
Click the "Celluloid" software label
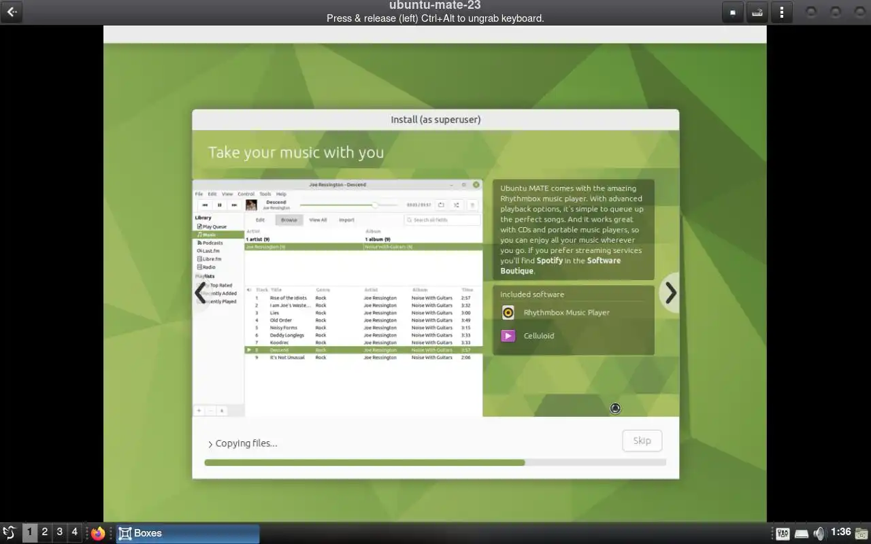(539, 336)
